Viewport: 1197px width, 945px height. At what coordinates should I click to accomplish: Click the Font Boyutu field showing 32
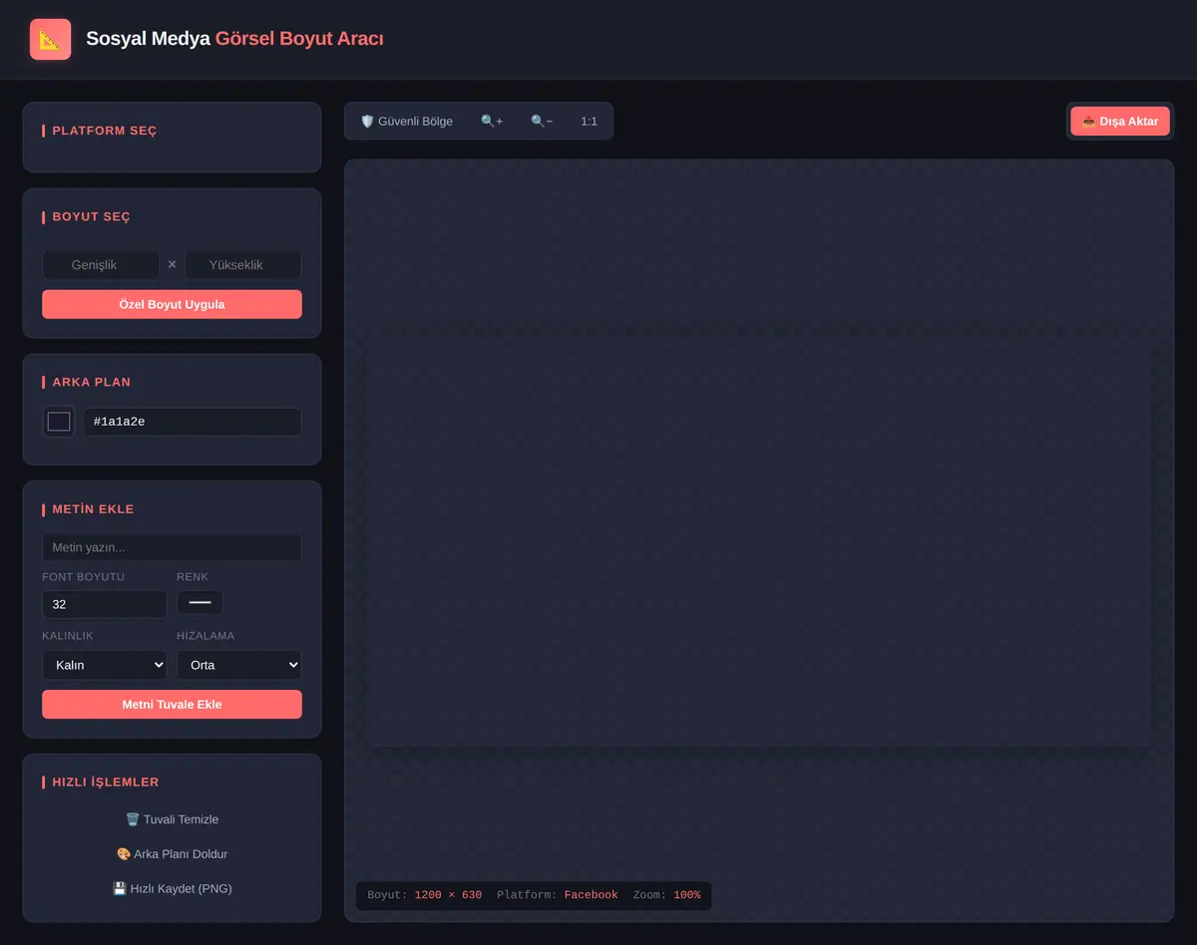pyautogui.click(x=104, y=604)
